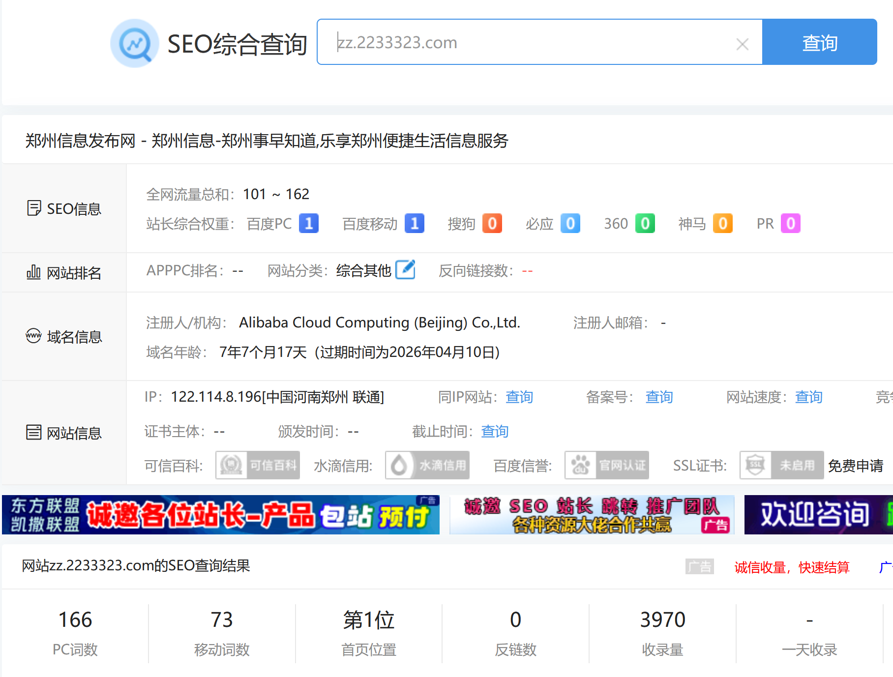
Task: Open 备案号 查询 link
Action: (x=659, y=397)
